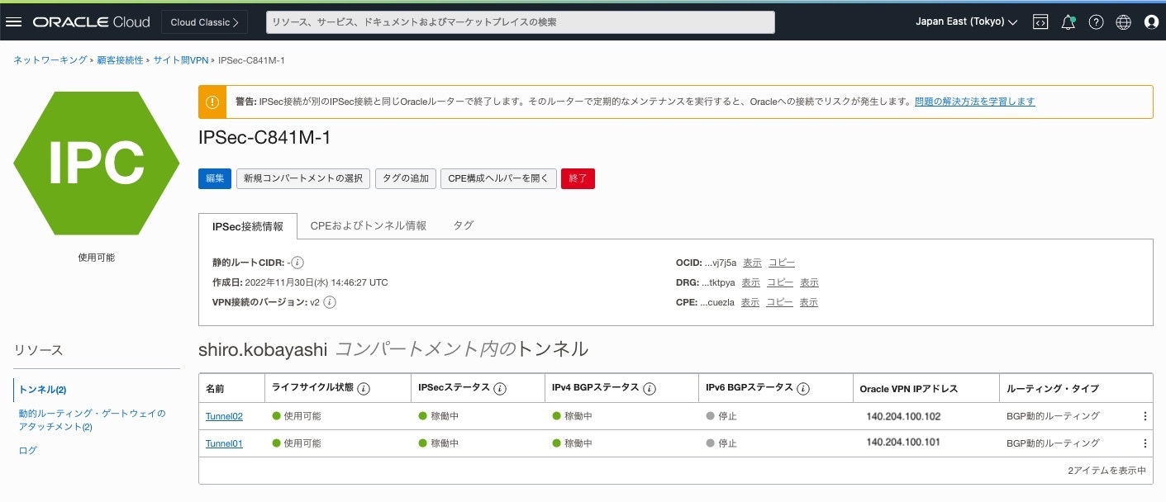The height and width of the screenshot is (502, 1166).
Task: Click info icon in IPSecステータス header
Action: (x=500, y=388)
